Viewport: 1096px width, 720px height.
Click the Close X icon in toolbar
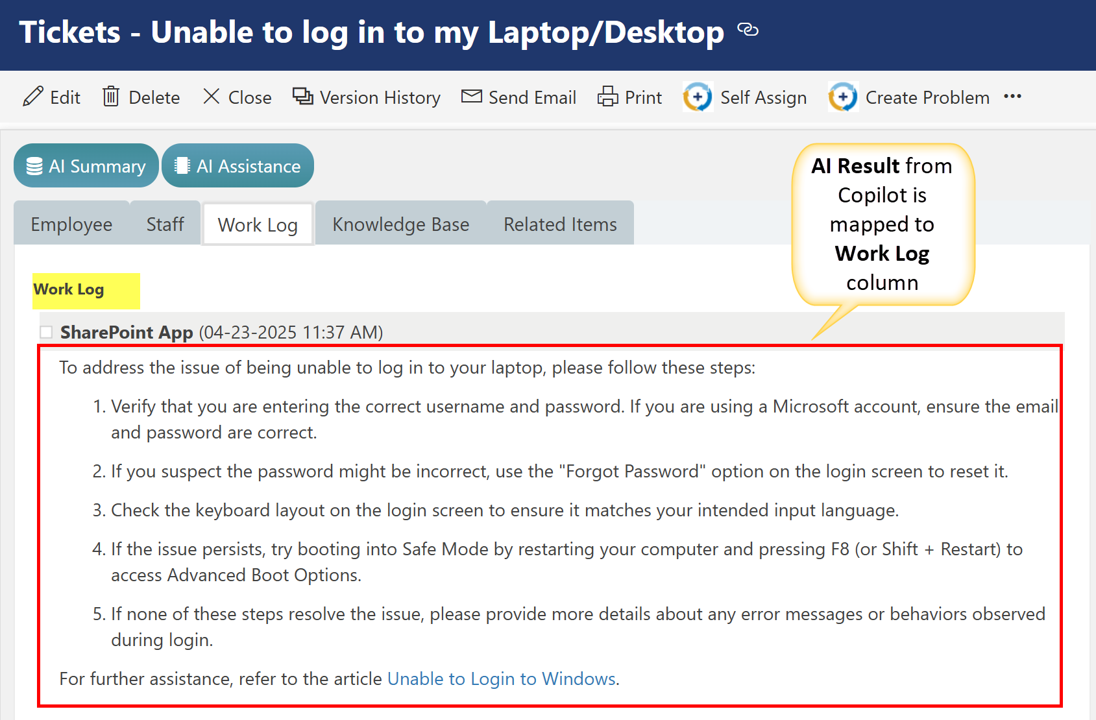tap(212, 97)
